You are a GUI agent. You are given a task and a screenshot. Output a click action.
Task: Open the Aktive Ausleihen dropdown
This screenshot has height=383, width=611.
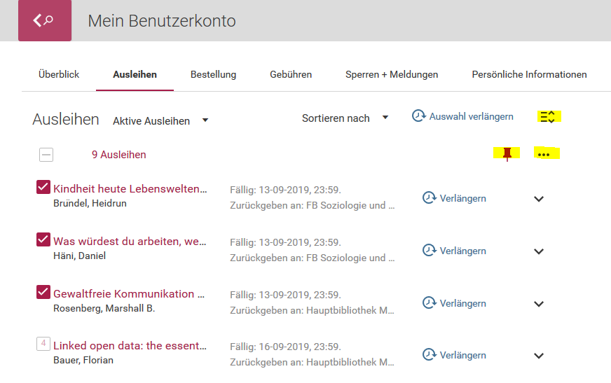pos(160,120)
